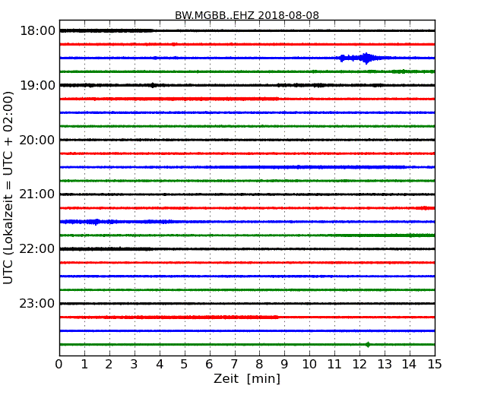Image resolution: width=494 pixels, height=395 pixels.
Task: Click the 18:00 time label
Action: (37, 31)
